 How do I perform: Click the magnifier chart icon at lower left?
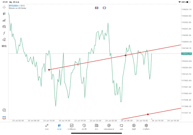[4, 110]
